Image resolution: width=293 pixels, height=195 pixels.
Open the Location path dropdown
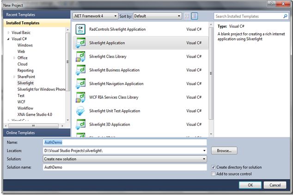click(x=204, y=151)
